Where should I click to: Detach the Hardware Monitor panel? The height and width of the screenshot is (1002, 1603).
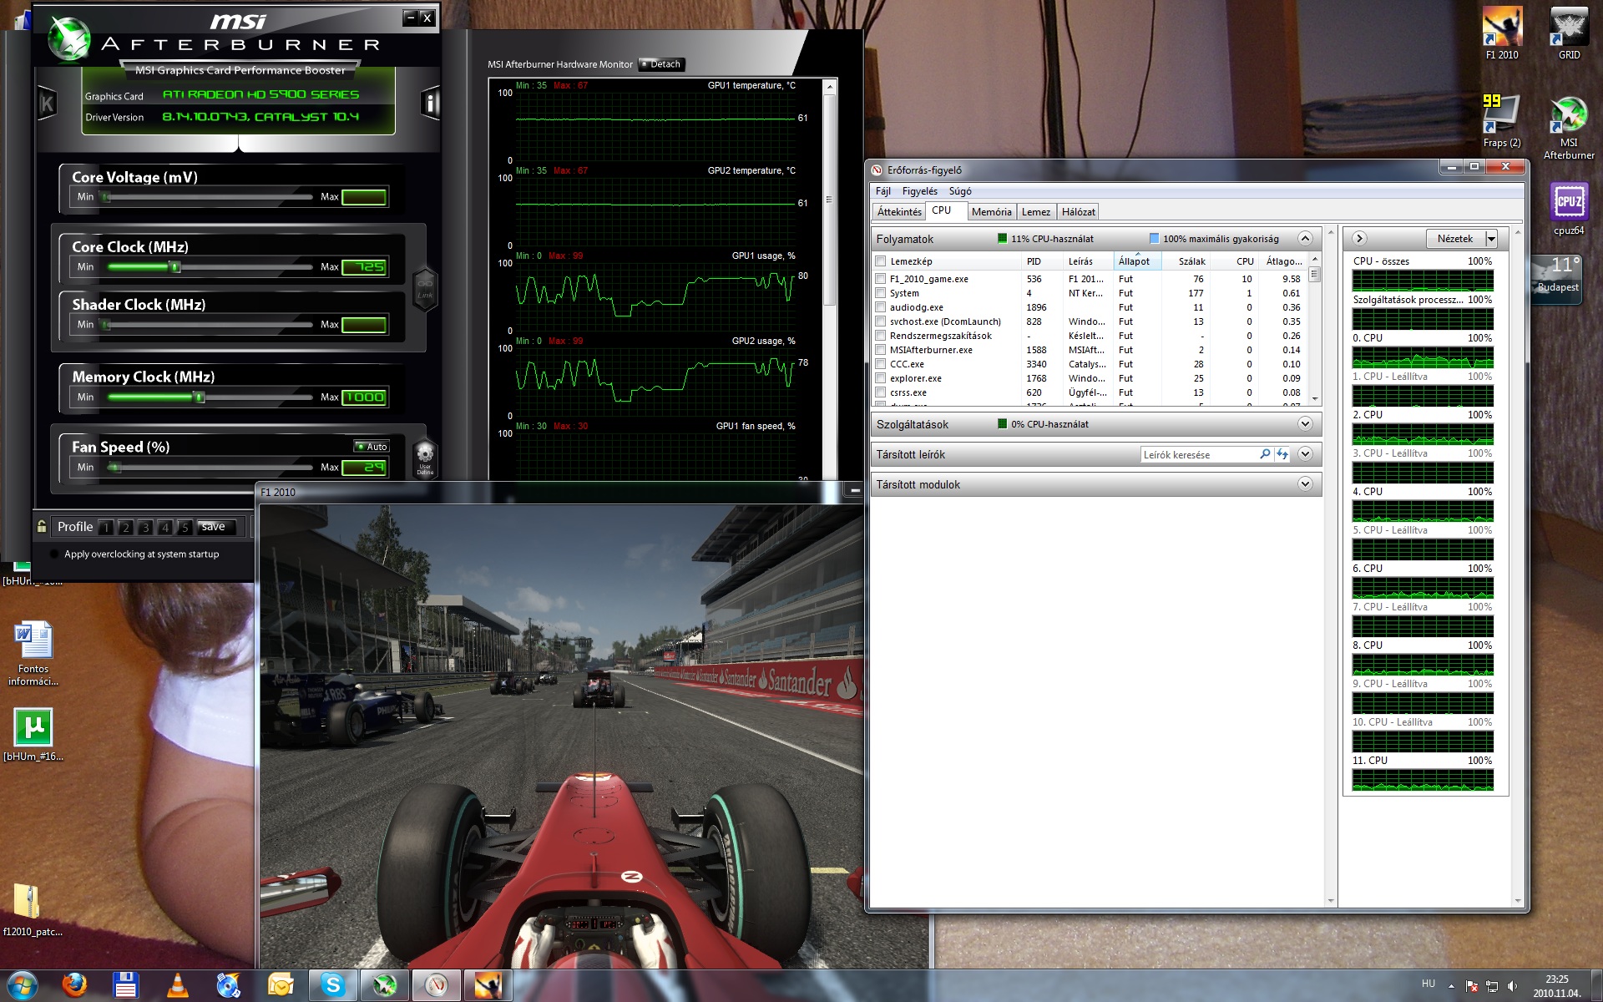(660, 64)
